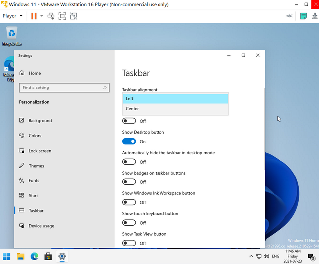Click the volume speaker icon in tray

point(266,256)
